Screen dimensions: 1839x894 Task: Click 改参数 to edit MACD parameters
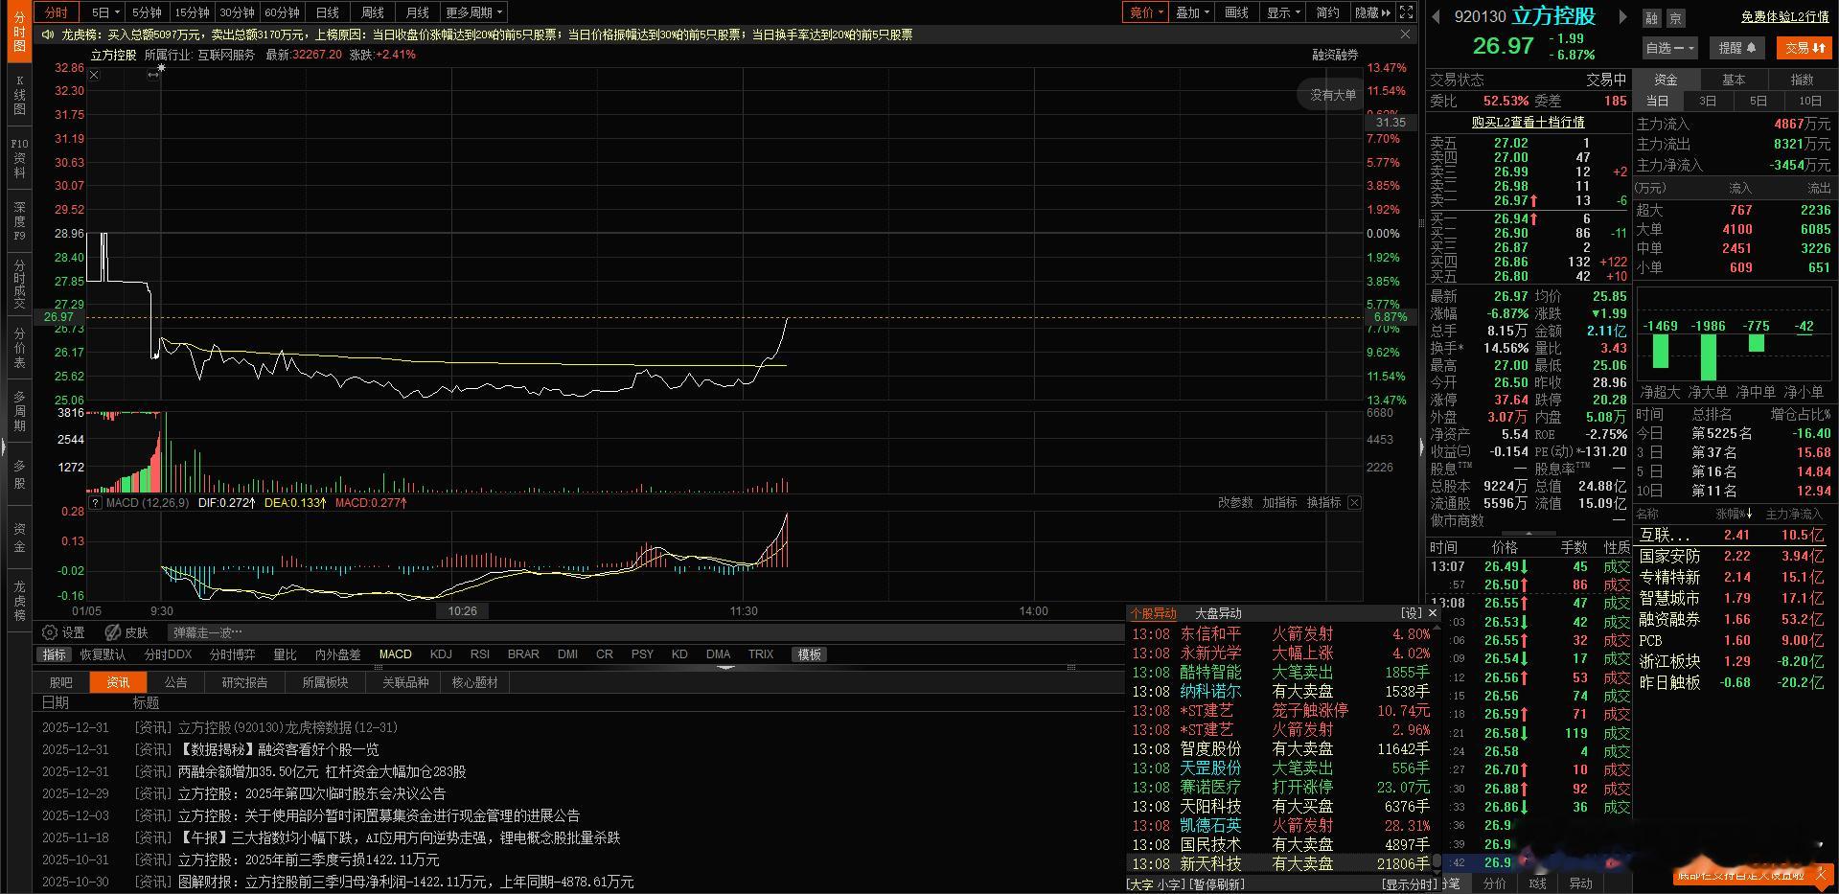point(1235,502)
